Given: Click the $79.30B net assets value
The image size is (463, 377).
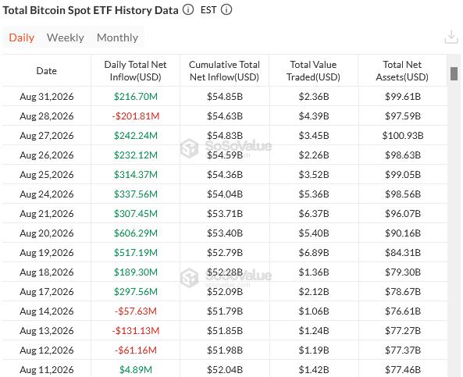Looking at the screenshot, I should 403,272.
